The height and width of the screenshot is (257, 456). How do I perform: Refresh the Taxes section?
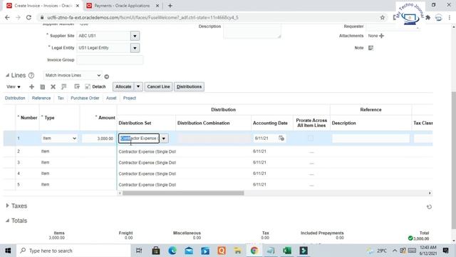coord(429,207)
